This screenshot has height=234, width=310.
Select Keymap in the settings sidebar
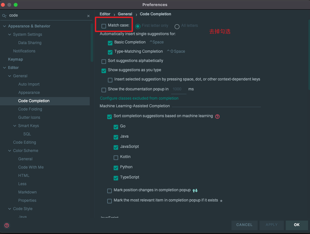(15, 59)
